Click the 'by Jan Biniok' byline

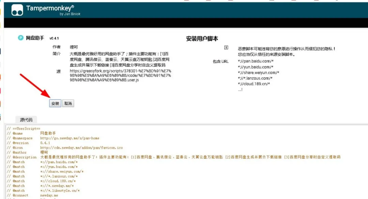(70, 14)
